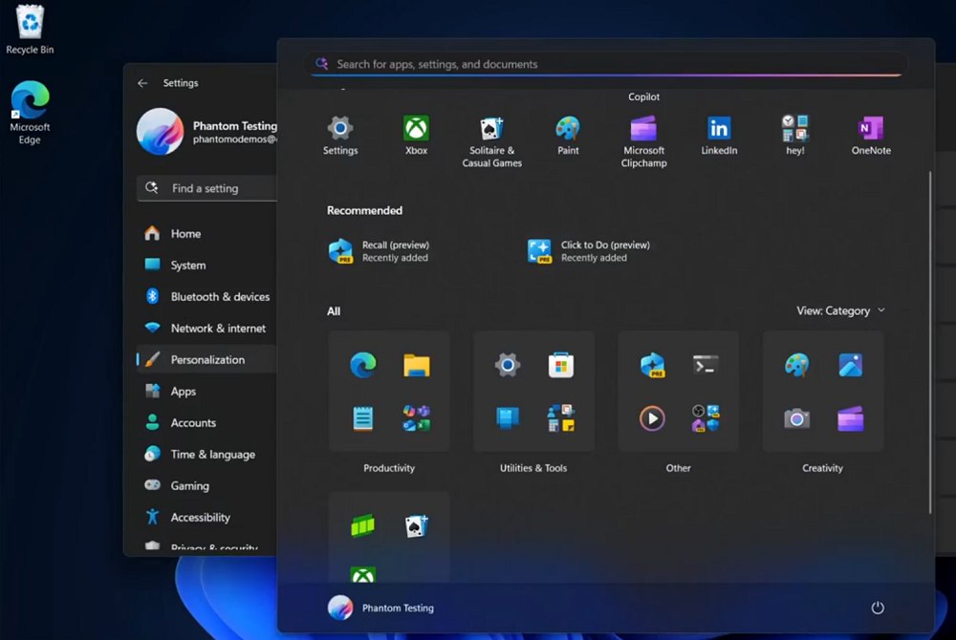Screen dimensions: 956x640
Task: Open Recall (preview) in Recommended
Action: coord(380,251)
